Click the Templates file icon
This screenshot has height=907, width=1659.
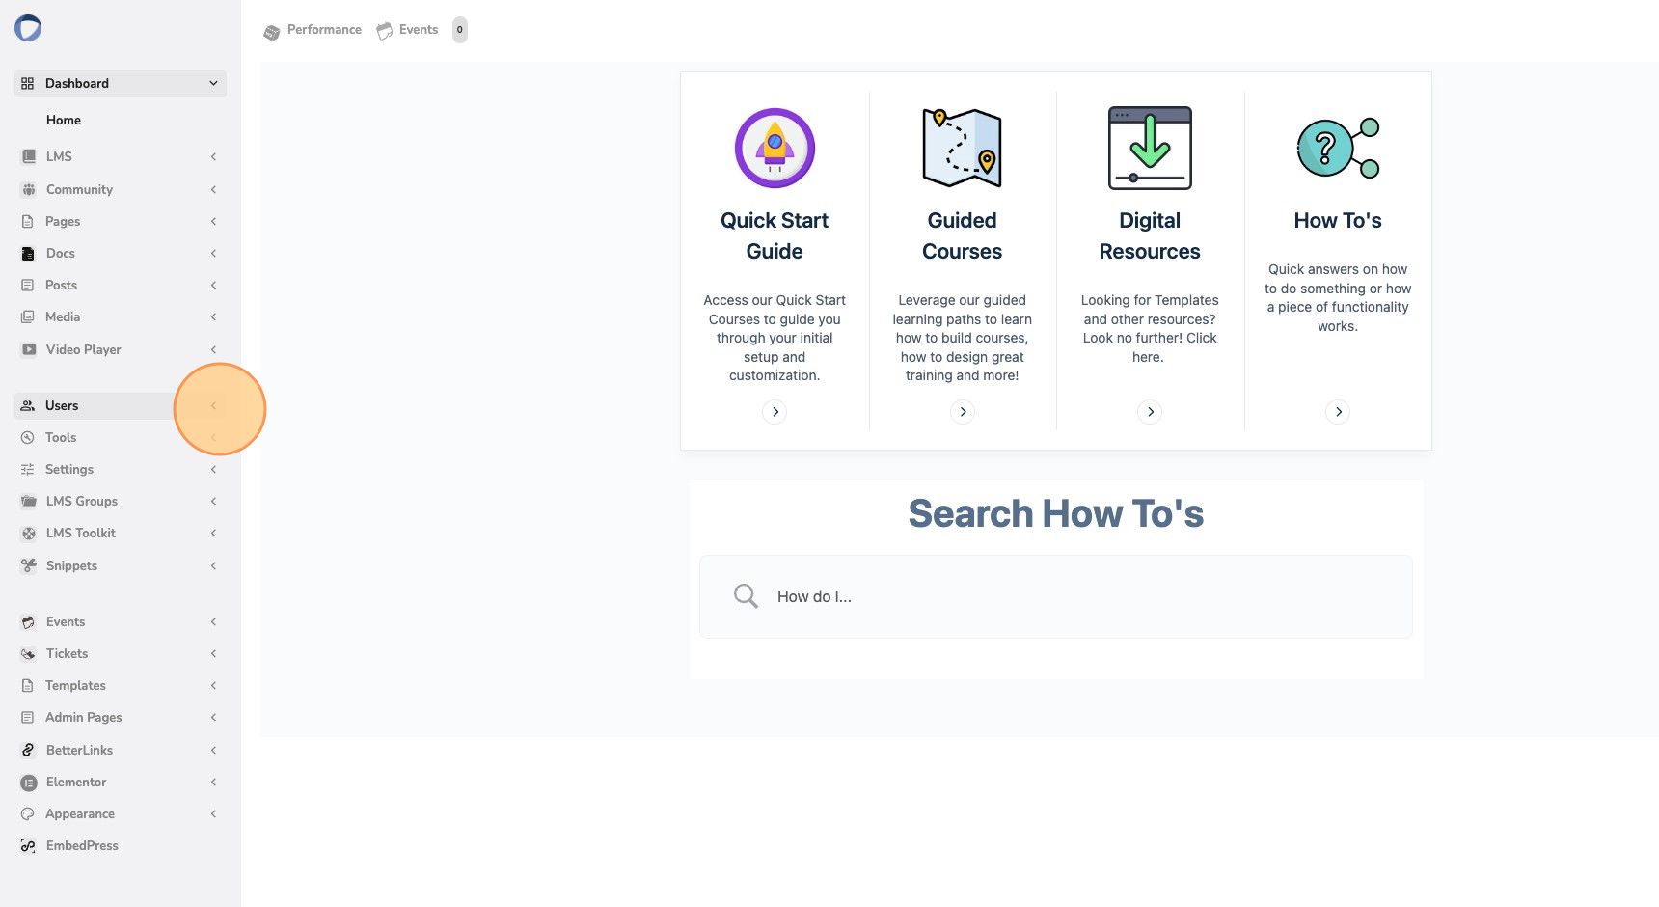[27, 685]
